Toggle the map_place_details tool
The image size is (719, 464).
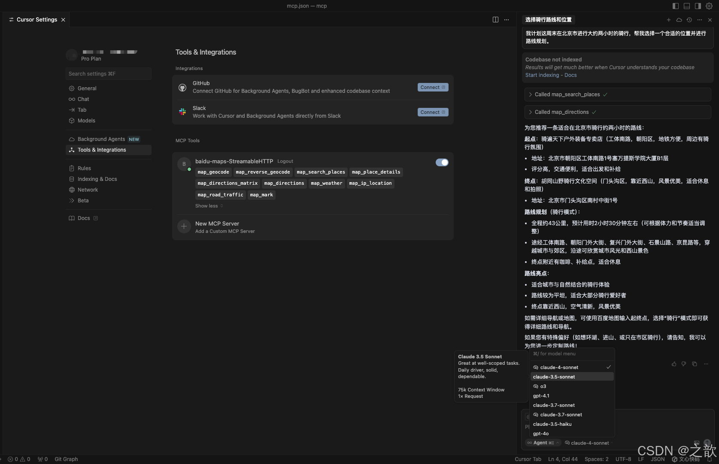pos(376,172)
